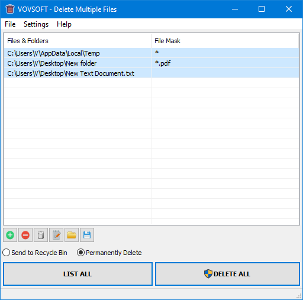Viewport: 303px width, 300px height.
Task: Open the Help menu
Action: click(x=64, y=24)
